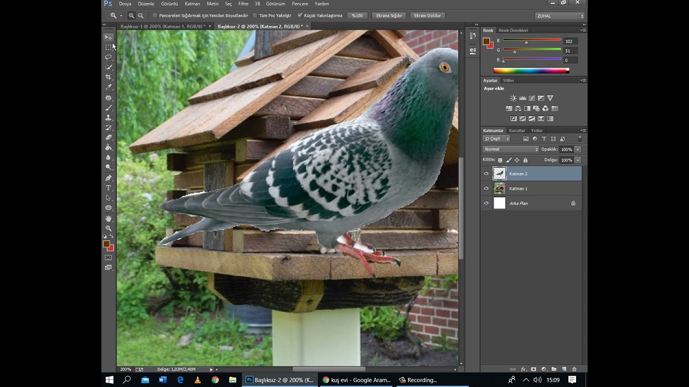Open Google Chrome from the taskbar
Screen dimensions: 689x387
(x=215, y=380)
